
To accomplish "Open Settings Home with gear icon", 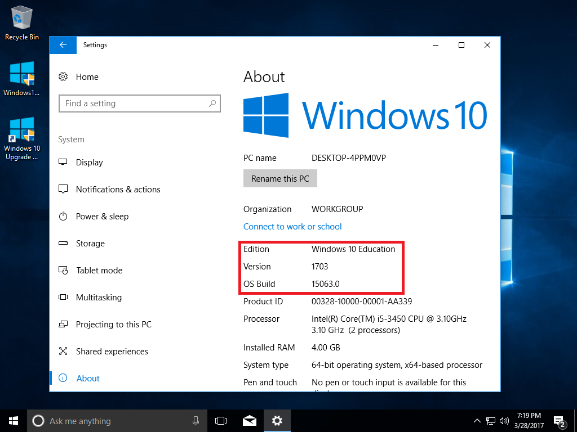I will [79, 77].
